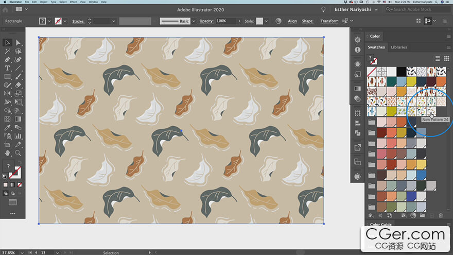Open the stroke color dropdown in control bar
Image resolution: width=453 pixels, height=255 pixels.
pos(65,21)
